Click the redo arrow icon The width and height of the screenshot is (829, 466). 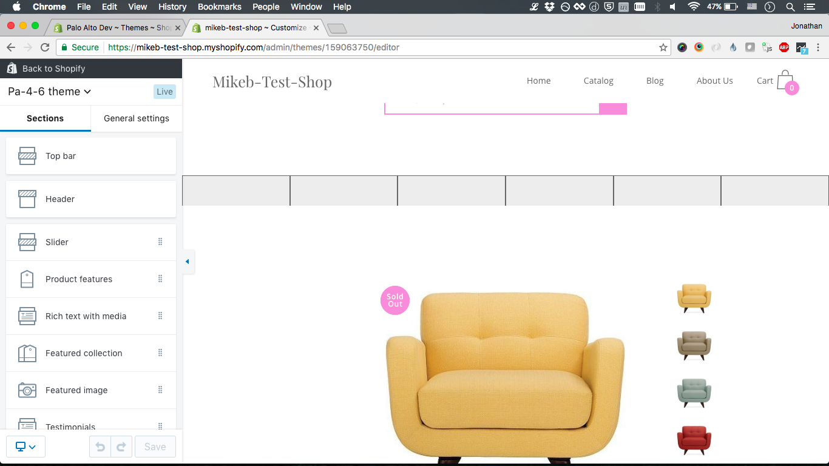121,446
